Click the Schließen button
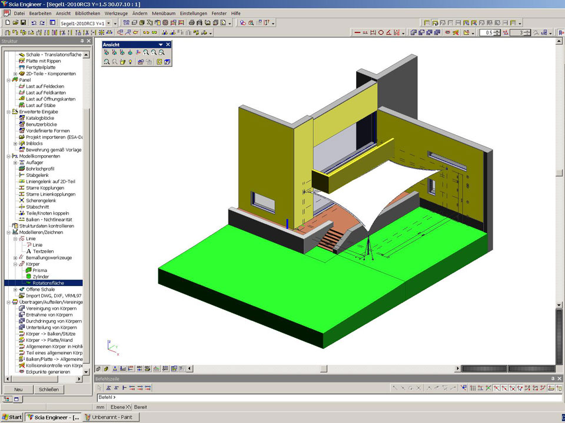This screenshot has width=565, height=423. pyautogui.click(x=48, y=390)
